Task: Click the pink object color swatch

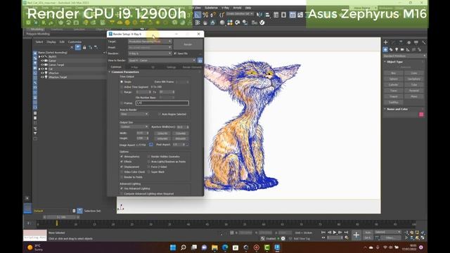Action: [421, 115]
